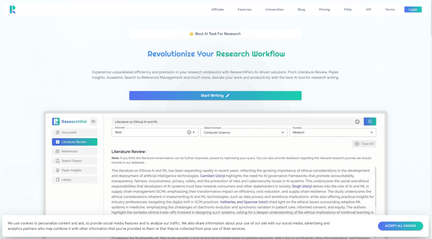The width and height of the screenshot is (432, 239).
Task: Collapse the sidebar with the menu icon
Action: coord(94,122)
